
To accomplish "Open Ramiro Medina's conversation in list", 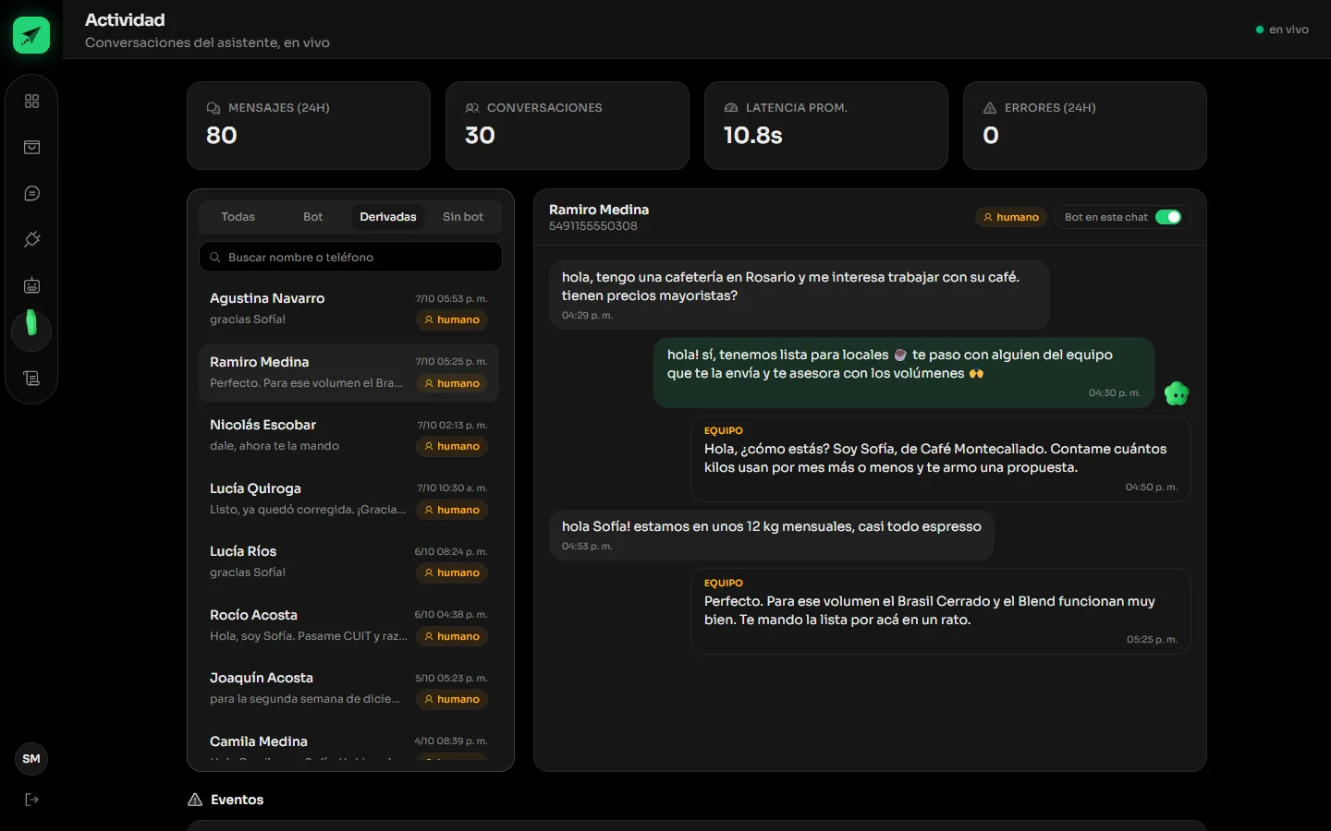I will (x=349, y=373).
